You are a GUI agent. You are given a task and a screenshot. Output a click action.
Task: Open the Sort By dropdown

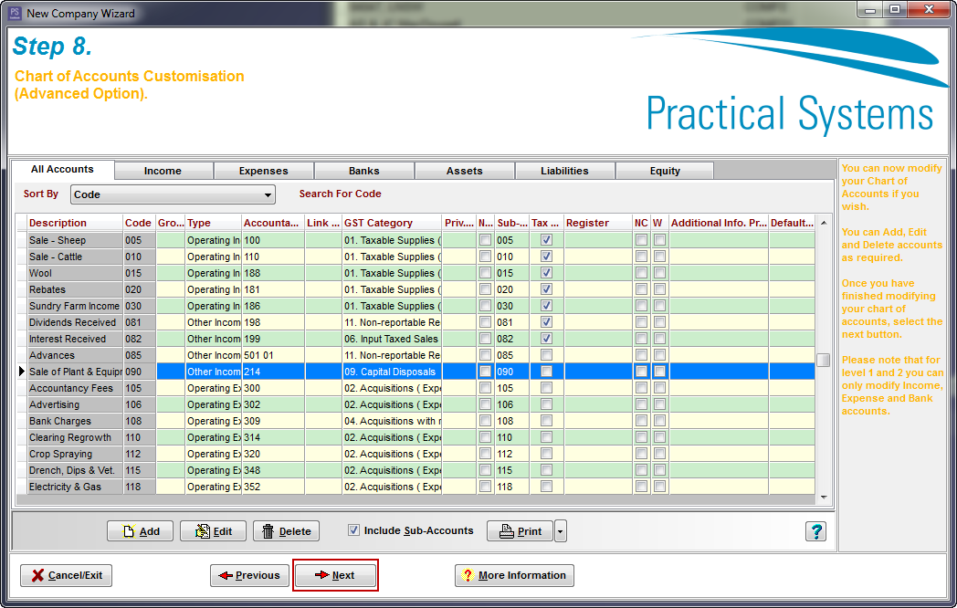(x=173, y=194)
